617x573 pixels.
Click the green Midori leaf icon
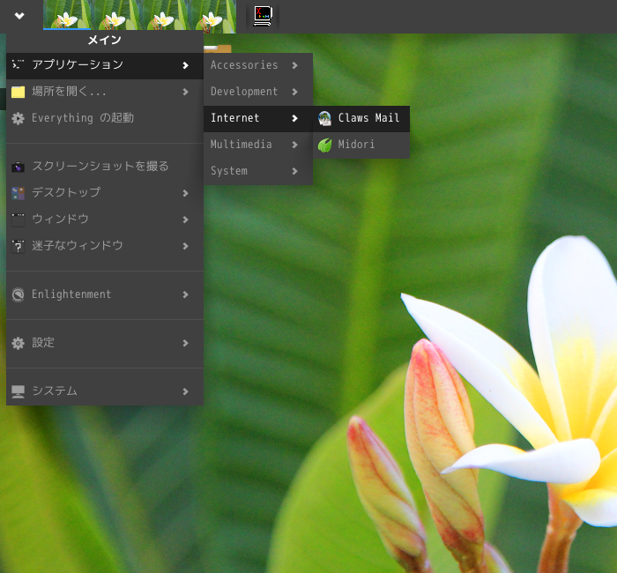pyautogui.click(x=324, y=145)
